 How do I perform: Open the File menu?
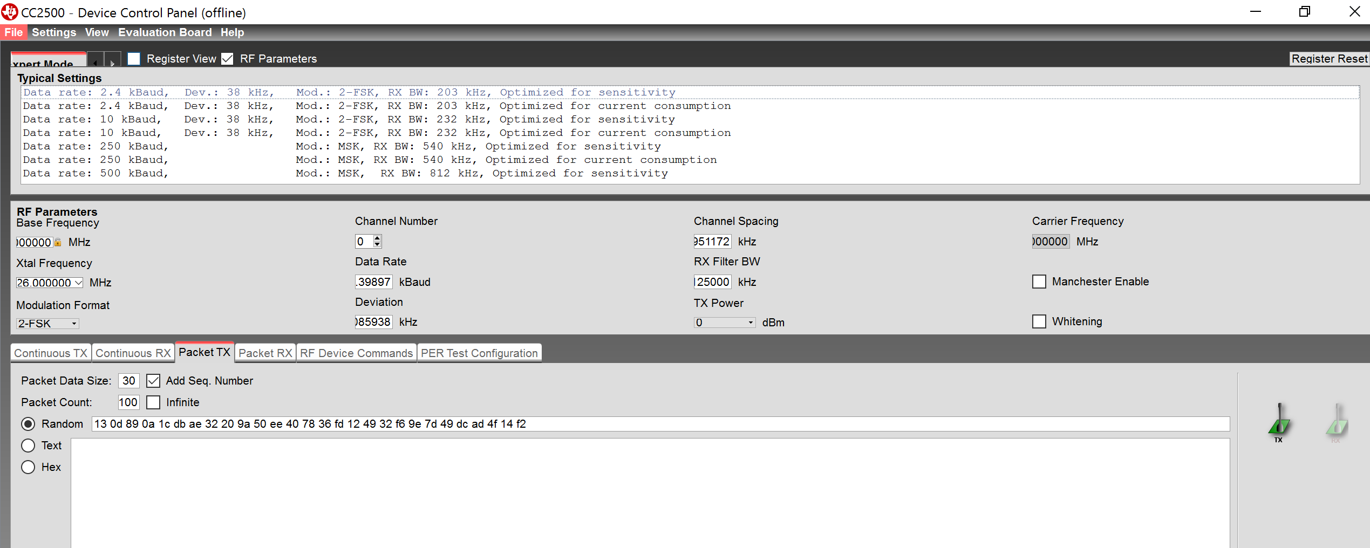point(13,32)
